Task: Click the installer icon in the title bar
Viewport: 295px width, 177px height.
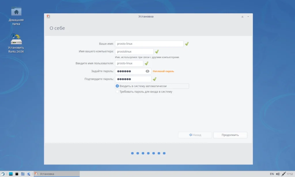Action: tap(48, 16)
